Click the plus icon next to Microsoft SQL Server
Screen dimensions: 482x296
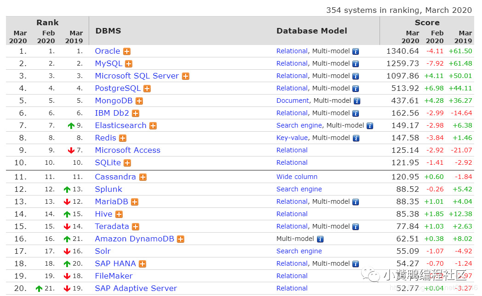click(185, 76)
